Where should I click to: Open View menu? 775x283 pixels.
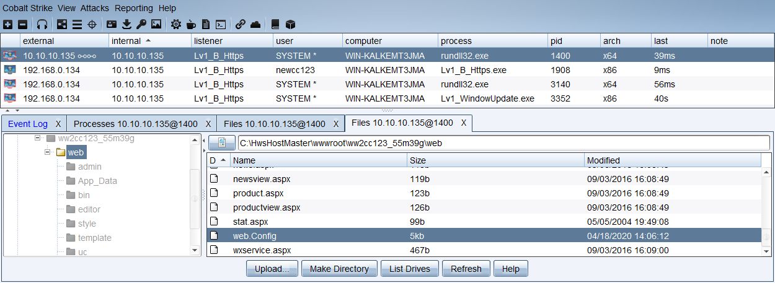(x=66, y=8)
